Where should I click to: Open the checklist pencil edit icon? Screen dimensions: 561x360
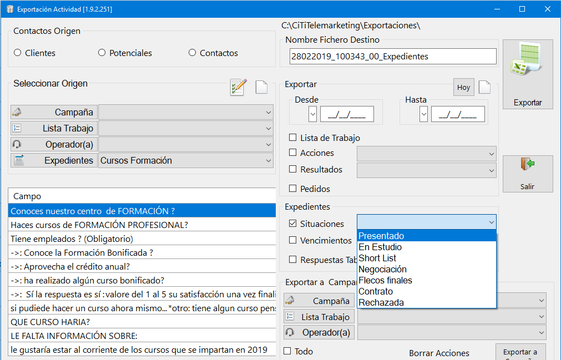click(238, 87)
